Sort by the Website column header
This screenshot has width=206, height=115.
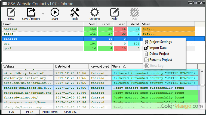coord(27,66)
